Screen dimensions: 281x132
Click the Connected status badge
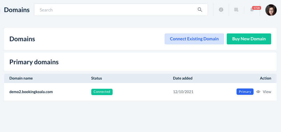coord(102,92)
